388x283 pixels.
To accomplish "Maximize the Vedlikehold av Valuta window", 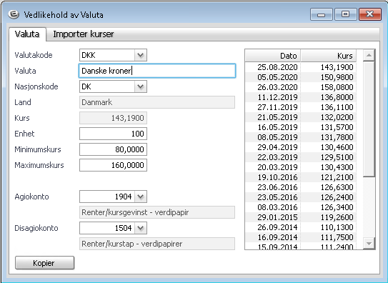I will click(x=345, y=14).
